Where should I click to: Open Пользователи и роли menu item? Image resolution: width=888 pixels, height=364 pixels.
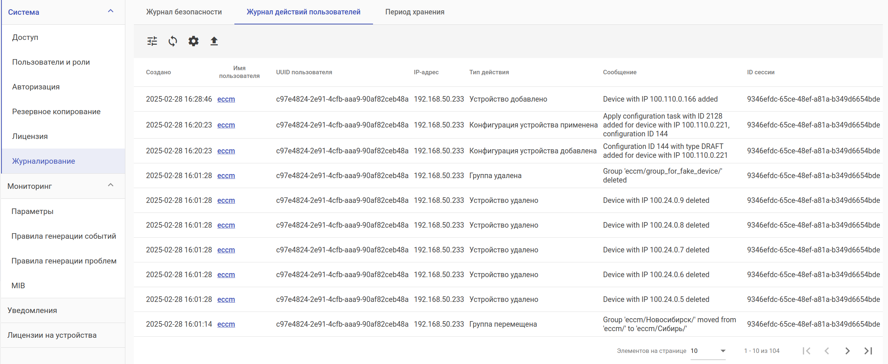(x=51, y=62)
